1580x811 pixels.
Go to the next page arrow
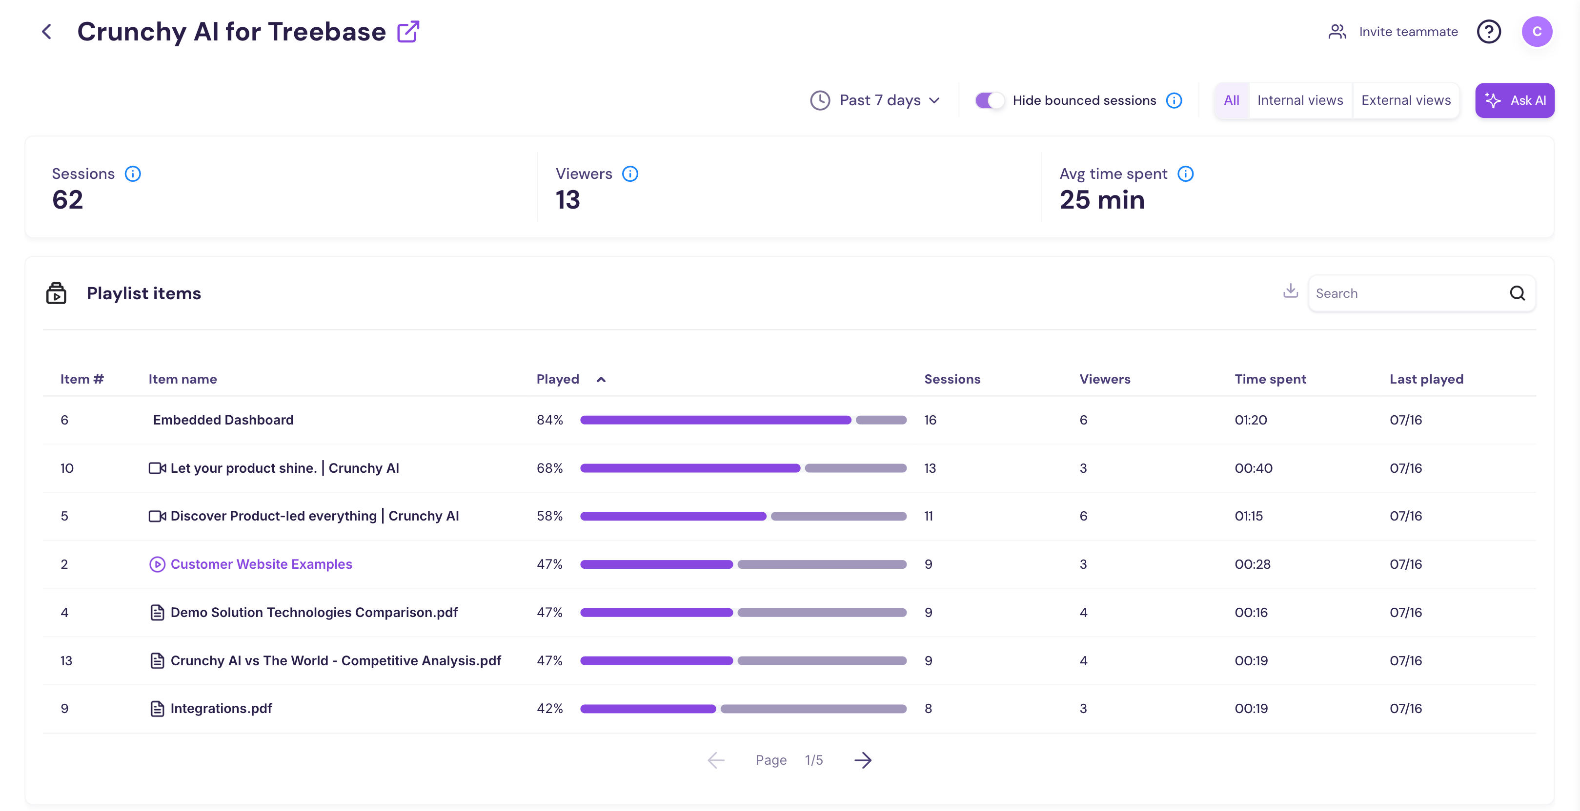click(863, 761)
